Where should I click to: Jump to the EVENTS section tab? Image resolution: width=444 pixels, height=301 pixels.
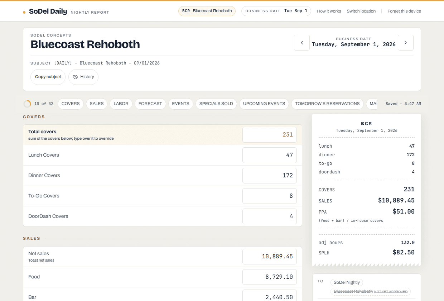181,104
